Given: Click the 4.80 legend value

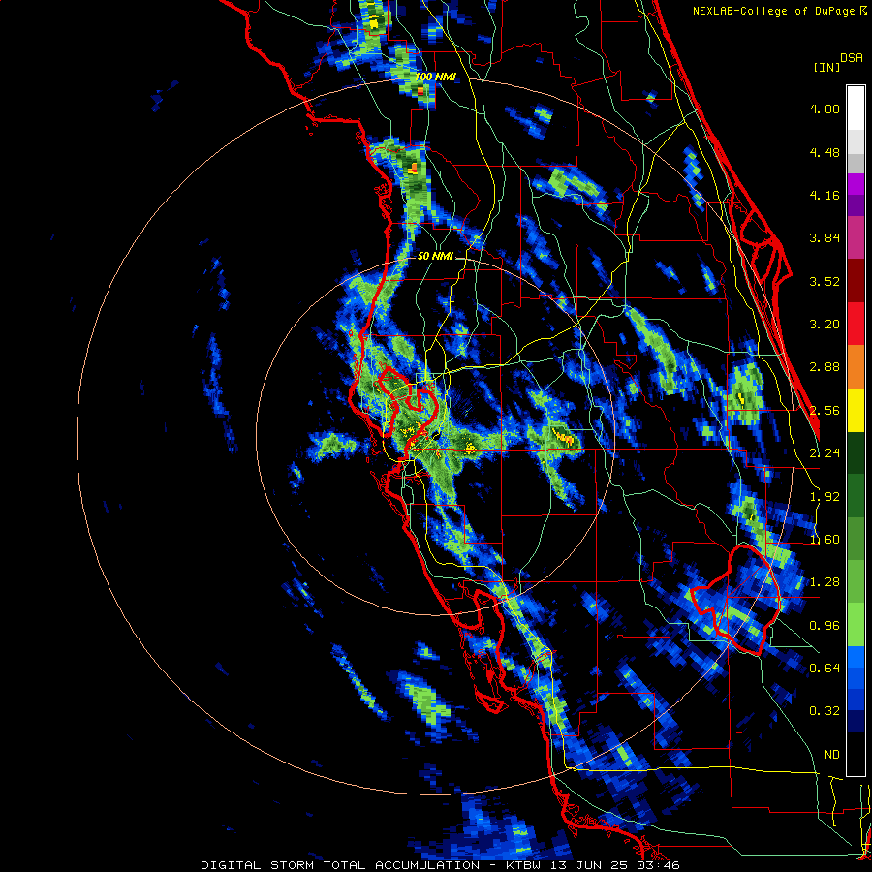Looking at the screenshot, I should (825, 109).
